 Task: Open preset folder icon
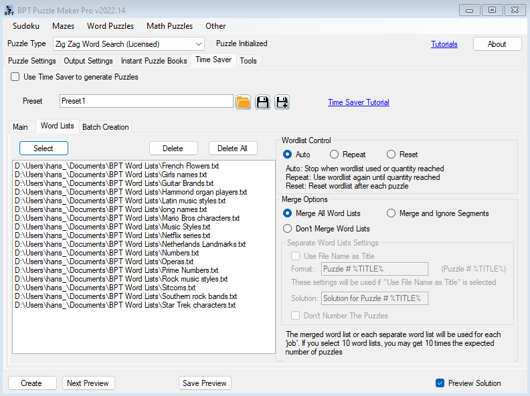pos(243,102)
